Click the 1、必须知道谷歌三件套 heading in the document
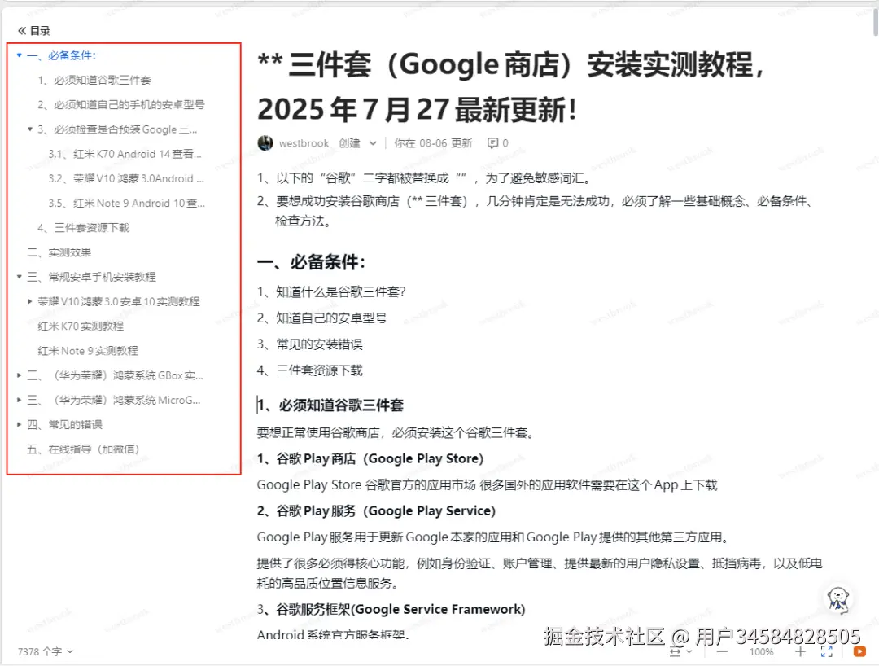 tap(330, 405)
